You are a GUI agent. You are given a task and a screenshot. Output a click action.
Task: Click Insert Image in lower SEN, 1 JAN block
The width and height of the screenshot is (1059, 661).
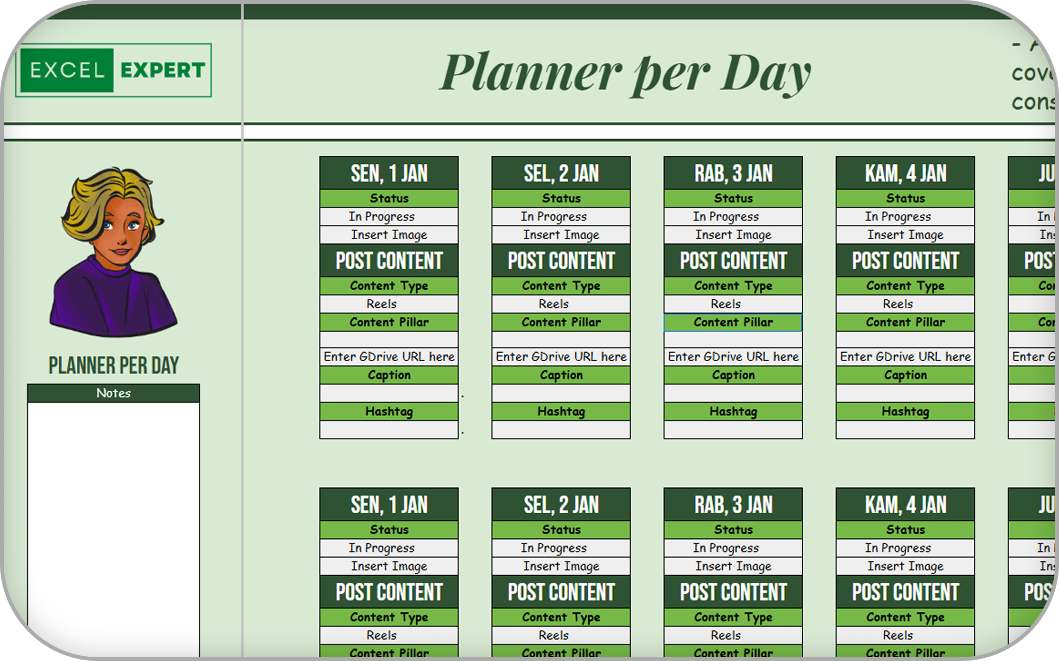[x=389, y=566]
